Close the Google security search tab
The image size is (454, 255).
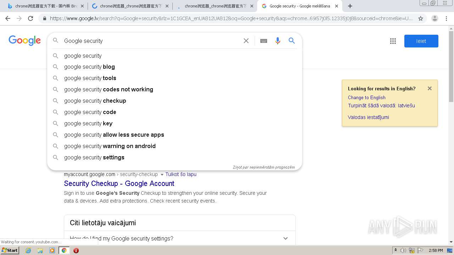point(337,6)
